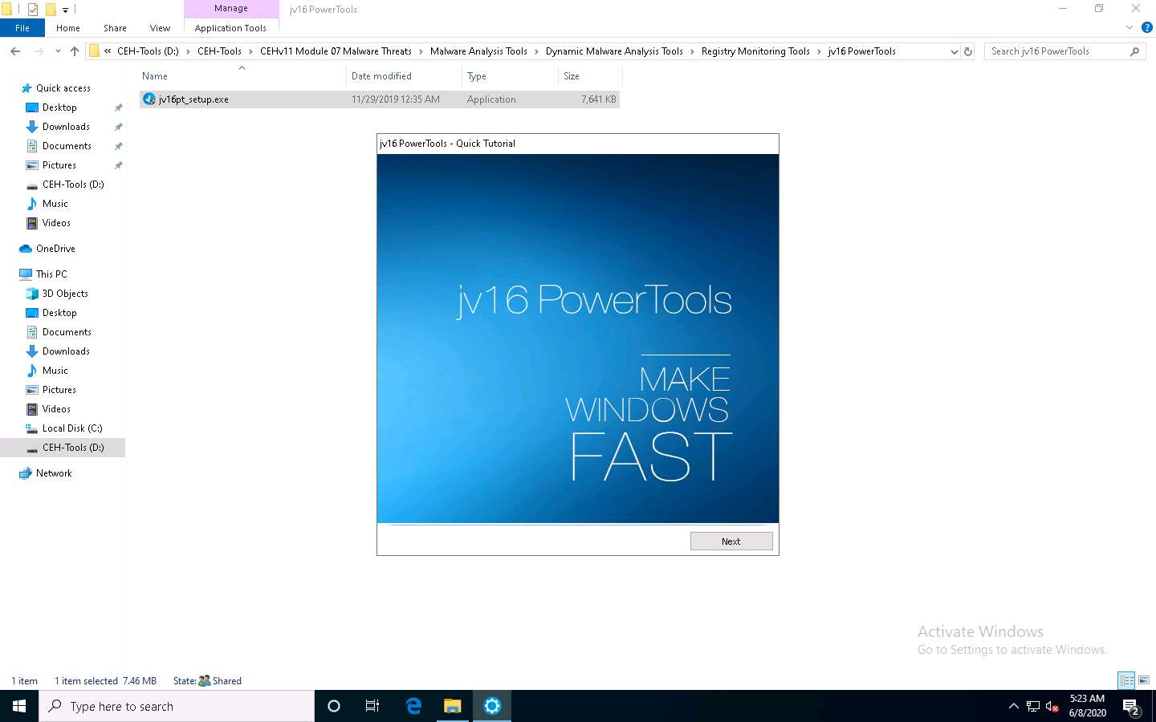
Task: Select OneDrive in navigation pane
Action: tap(55, 249)
